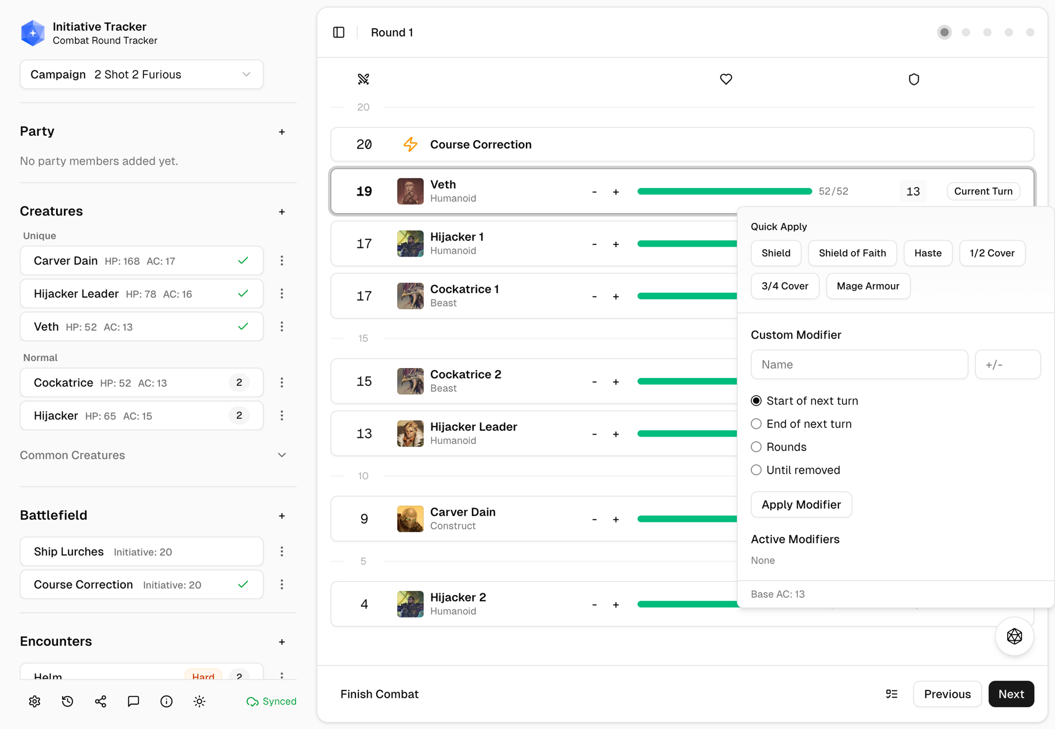Open the Campaign dropdown
The height and width of the screenshot is (729, 1055).
[x=141, y=74]
